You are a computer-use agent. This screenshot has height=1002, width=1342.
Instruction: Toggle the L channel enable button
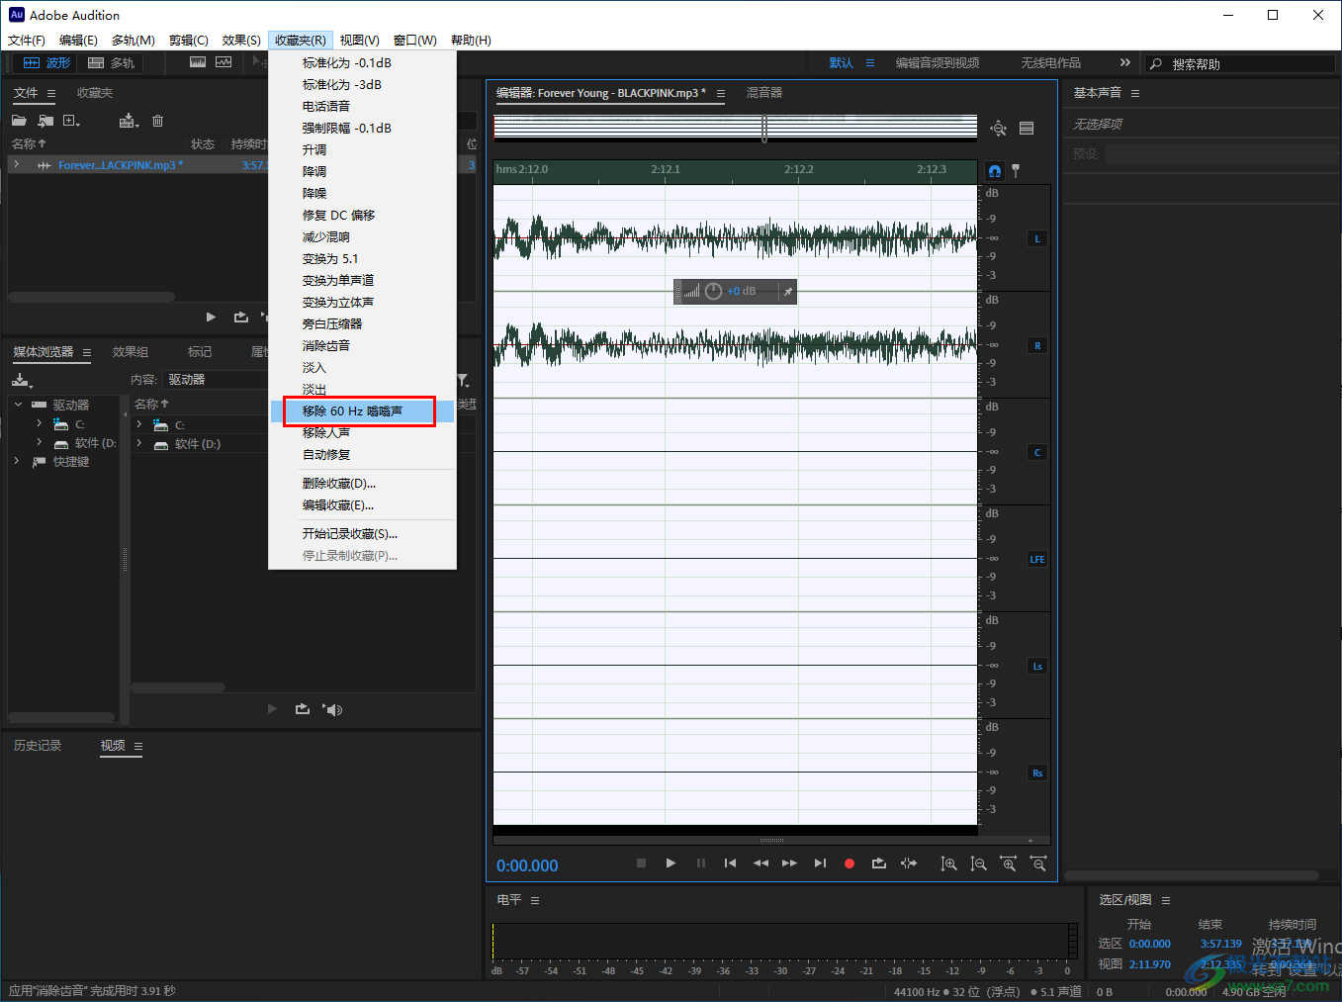click(1036, 238)
